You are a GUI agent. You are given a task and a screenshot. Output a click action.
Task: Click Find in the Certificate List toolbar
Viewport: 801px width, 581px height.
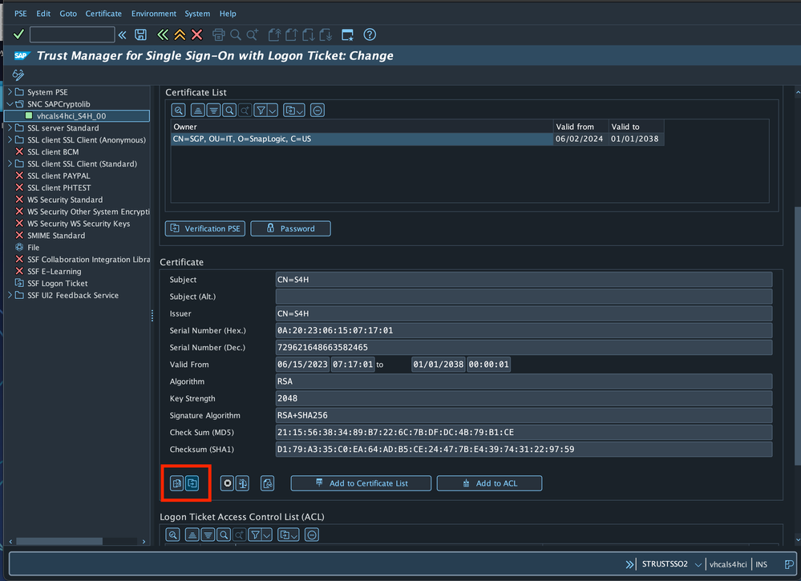[229, 111]
